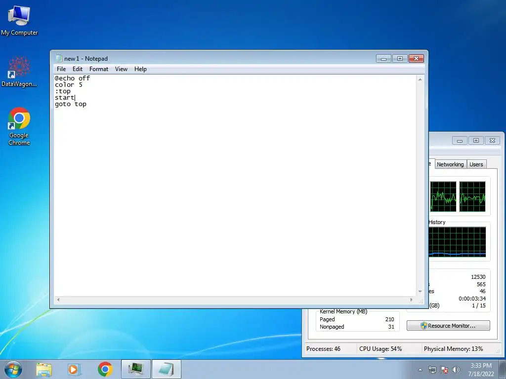Click the threads count 565
This screenshot has height=379, width=506.
(x=481, y=284)
